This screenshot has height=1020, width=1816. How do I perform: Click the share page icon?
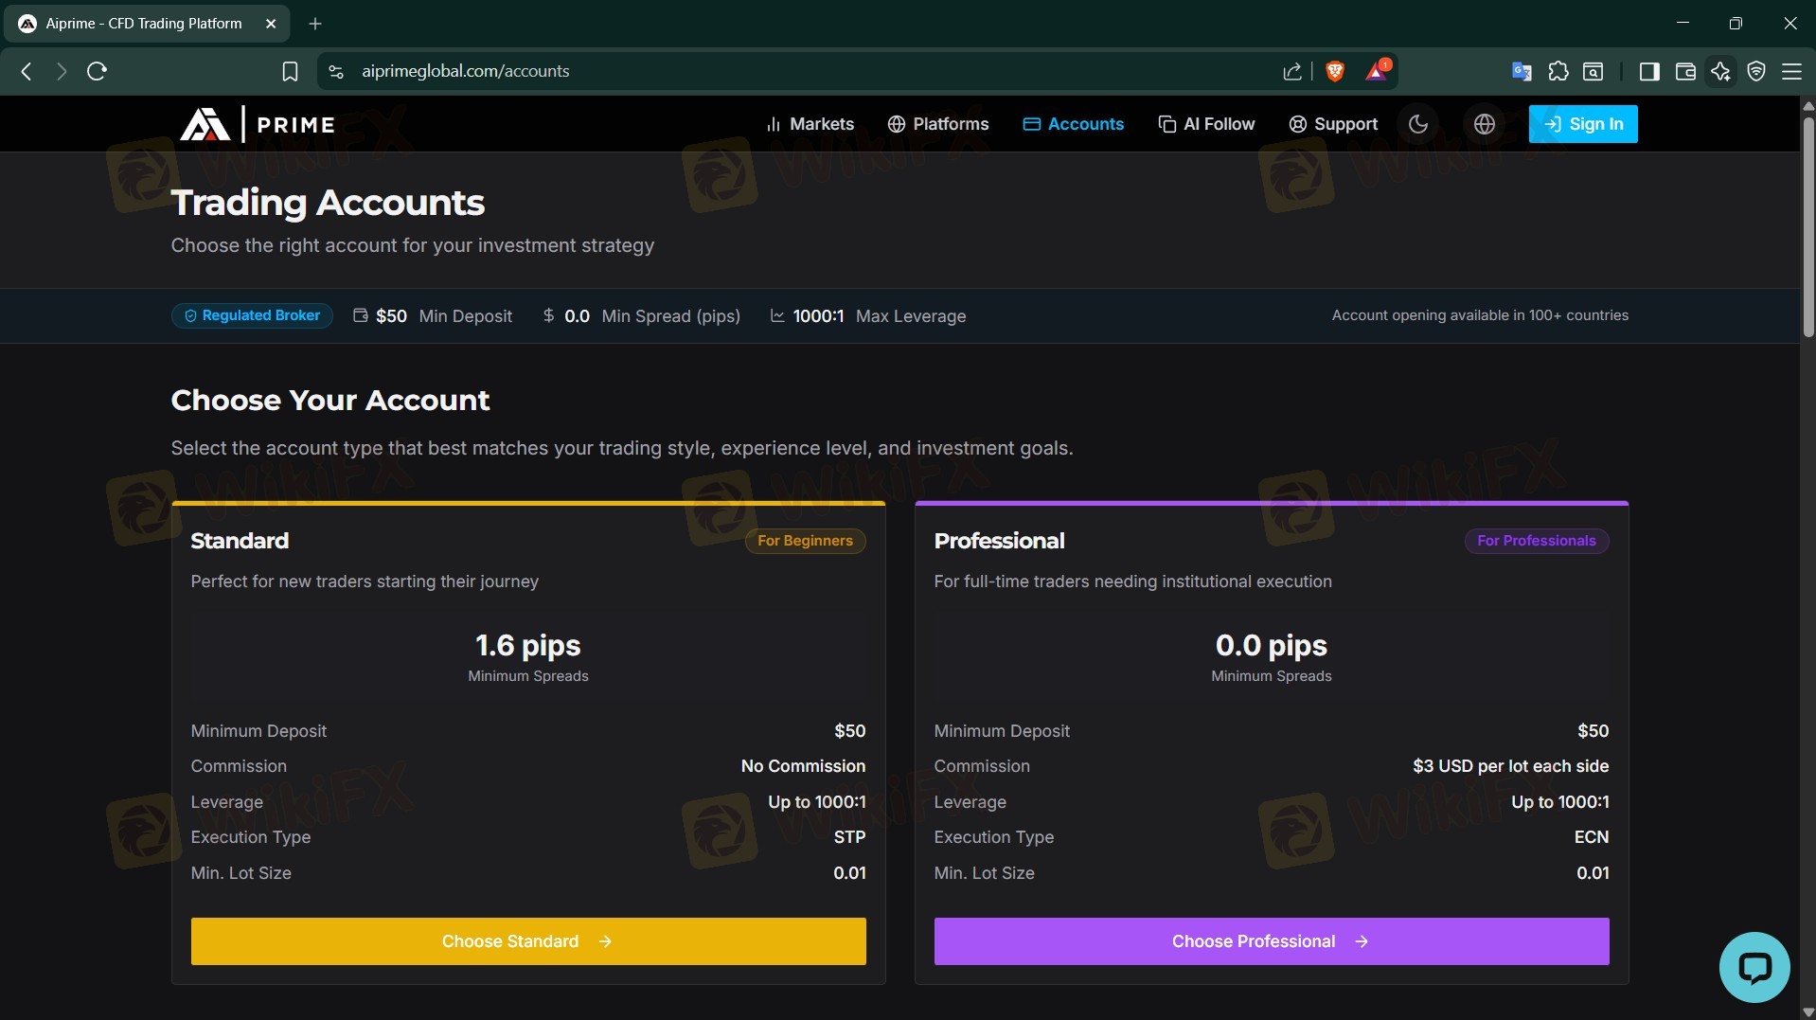point(1291,71)
